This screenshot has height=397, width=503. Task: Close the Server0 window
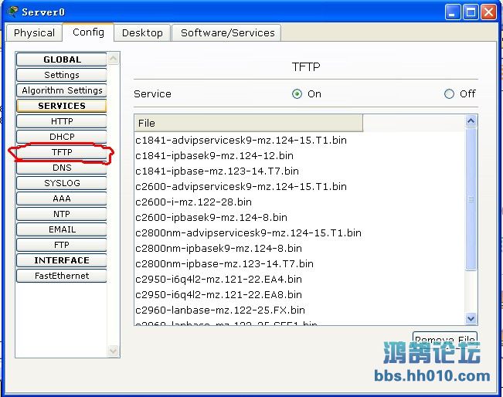[x=488, y=12]
